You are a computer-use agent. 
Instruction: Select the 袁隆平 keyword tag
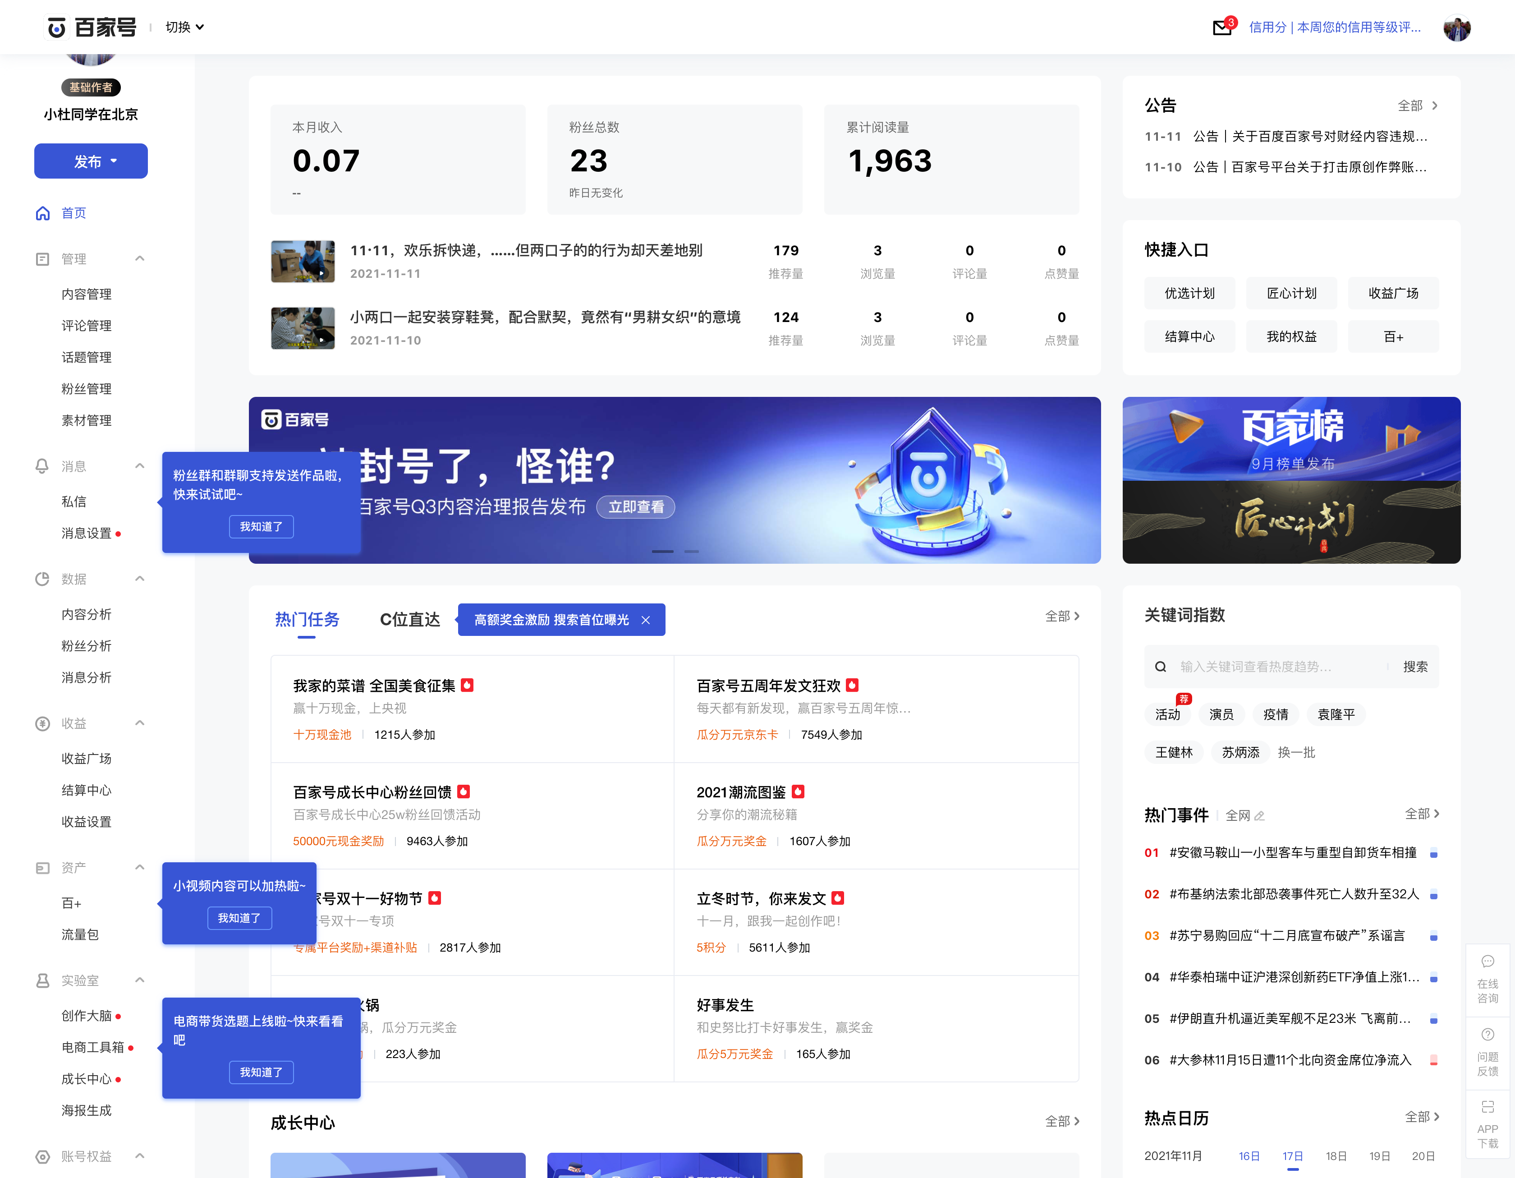pyautogui.click(x=1336, y=714)
